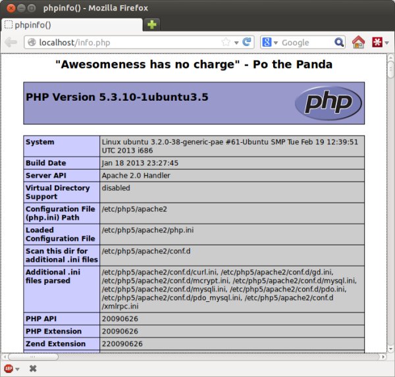Click the PHP logo image

[329, 103]
